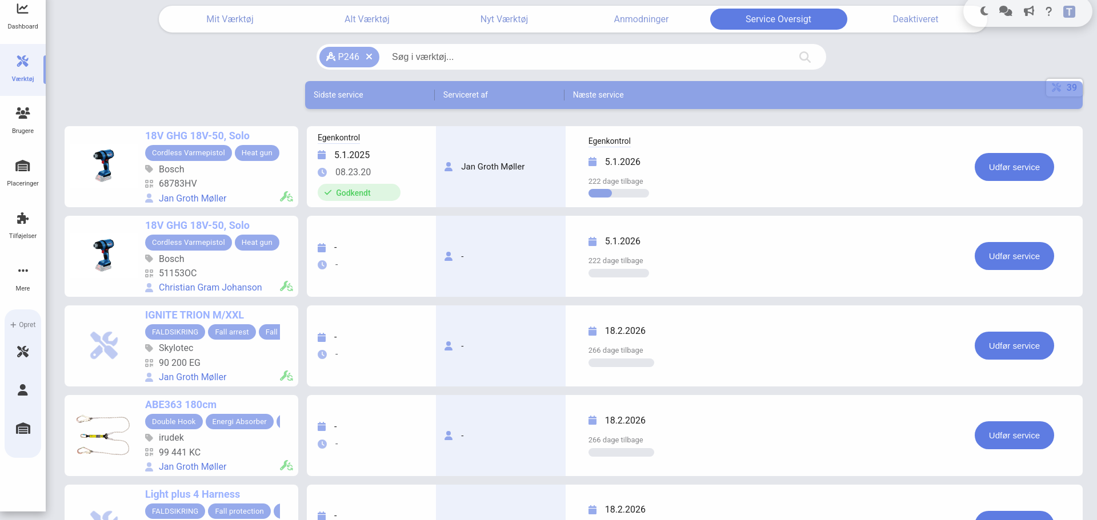Click the 222 days progress bar, first row
1097x520 pixels.
click(618, 194)
